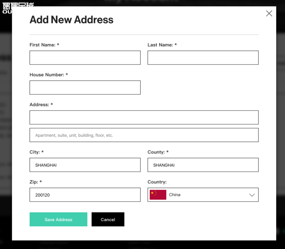The width and height of the screenshot is (285, 249).
Task: Focus the Apartment, suite, unit field
Action: point(144,135)
